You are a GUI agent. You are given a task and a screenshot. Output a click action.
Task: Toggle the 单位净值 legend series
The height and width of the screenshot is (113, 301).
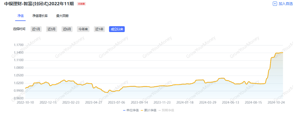[x=131, y=110]
